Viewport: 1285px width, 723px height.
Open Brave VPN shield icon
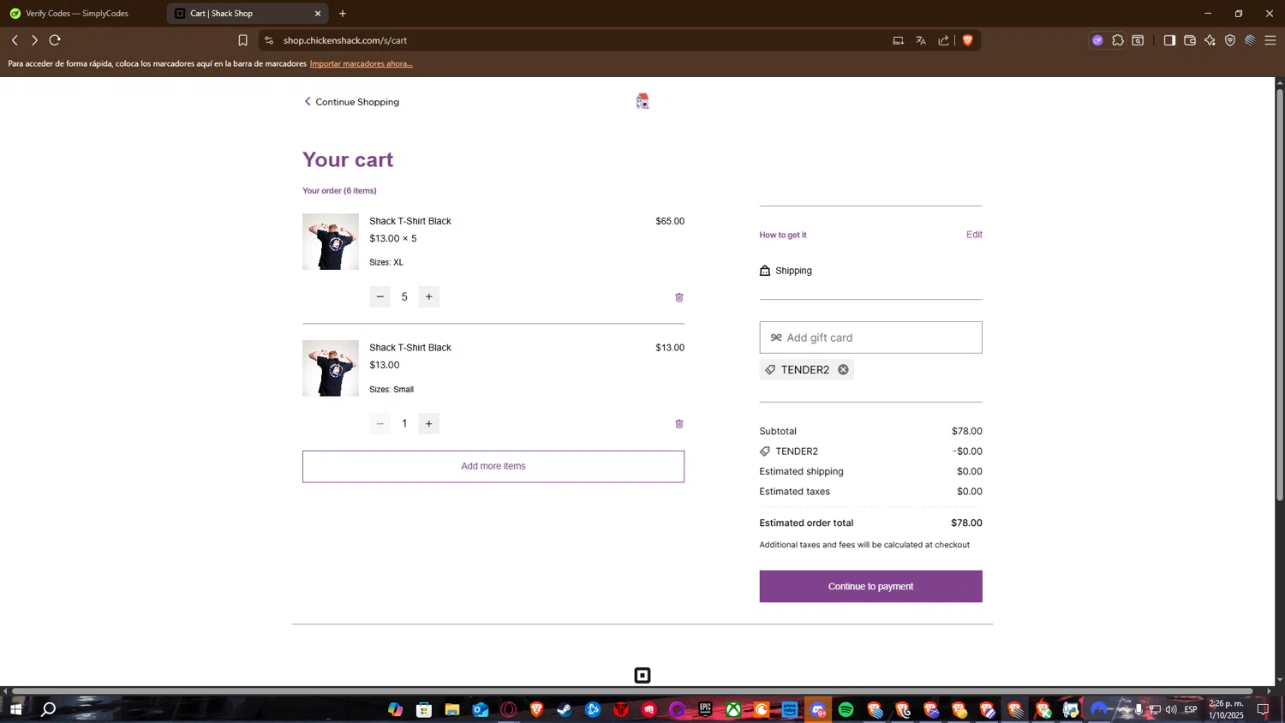pyautogui.click(x=1230, y=40)
